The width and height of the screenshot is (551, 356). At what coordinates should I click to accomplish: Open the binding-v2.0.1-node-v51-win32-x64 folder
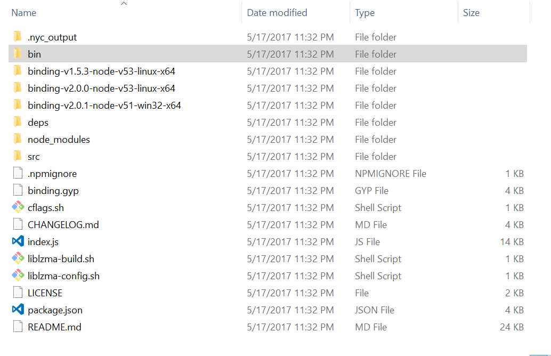104,105
